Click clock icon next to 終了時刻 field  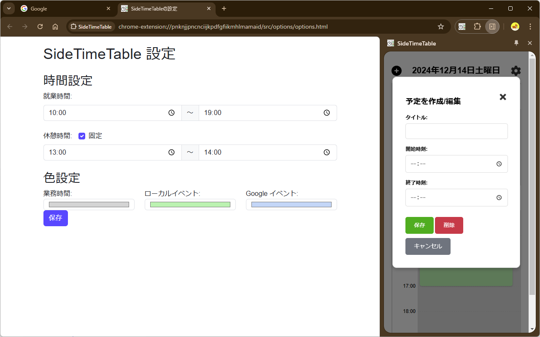[499, 197]
